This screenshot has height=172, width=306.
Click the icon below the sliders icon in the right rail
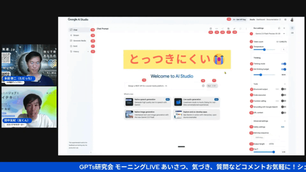pos(292,33)
